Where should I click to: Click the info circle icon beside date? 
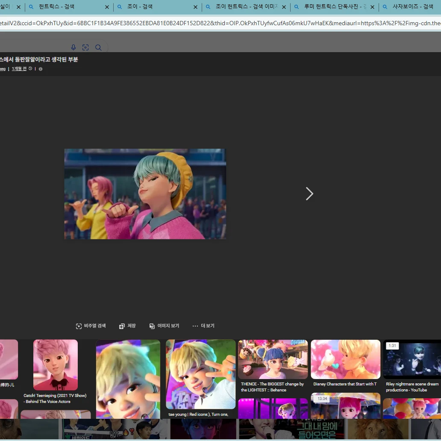(x=41, y=69)
